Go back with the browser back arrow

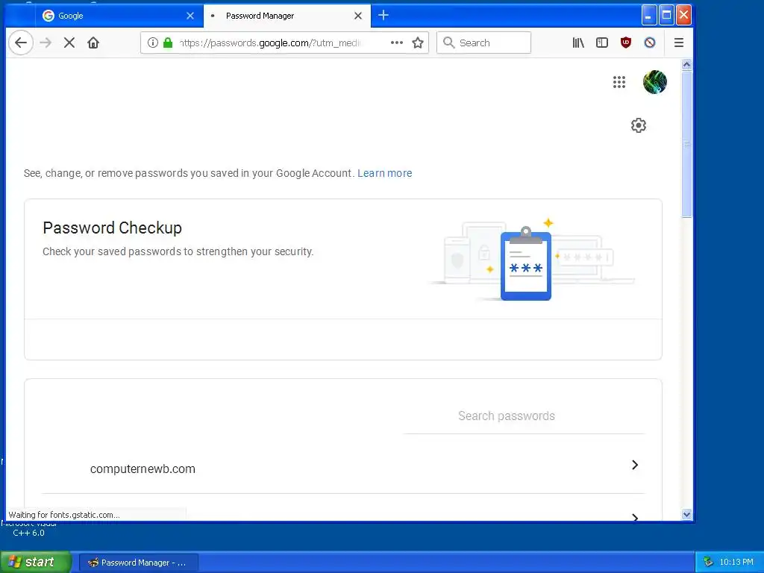coord(20,43)
